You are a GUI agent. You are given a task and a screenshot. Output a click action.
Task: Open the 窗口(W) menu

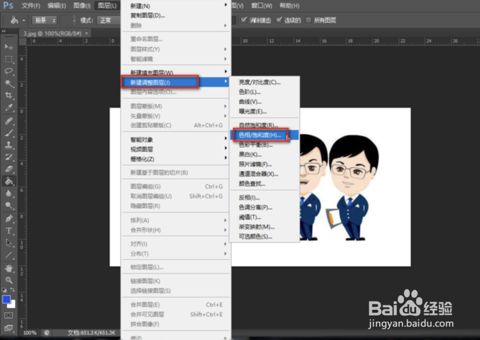262,5
